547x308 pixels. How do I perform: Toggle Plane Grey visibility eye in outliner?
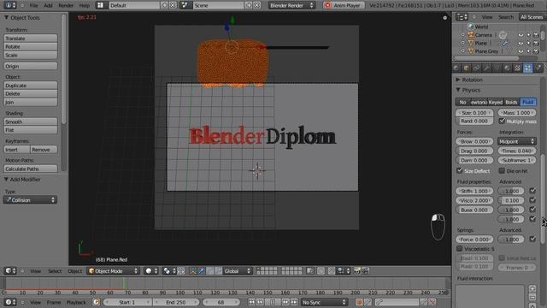[x=521, y=51]
